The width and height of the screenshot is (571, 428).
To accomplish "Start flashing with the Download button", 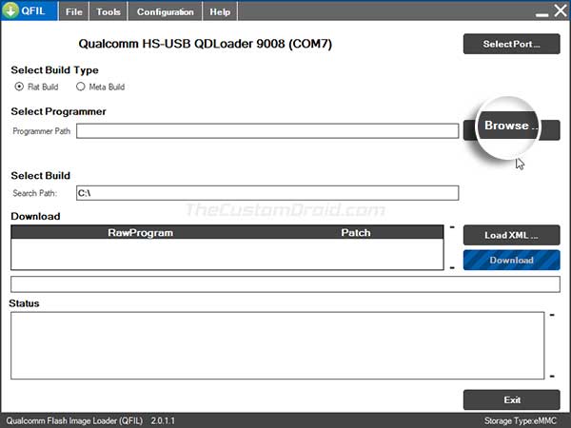I will pyautogui.click(x=511, y=260).
